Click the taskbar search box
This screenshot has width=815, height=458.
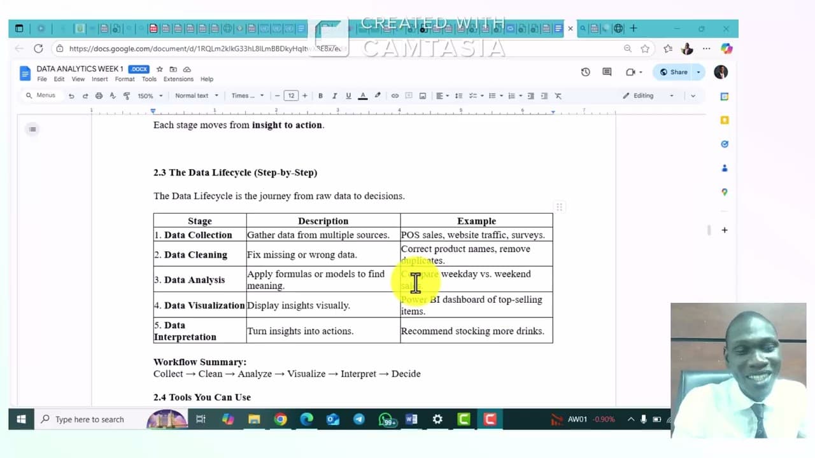coord(90,419)
